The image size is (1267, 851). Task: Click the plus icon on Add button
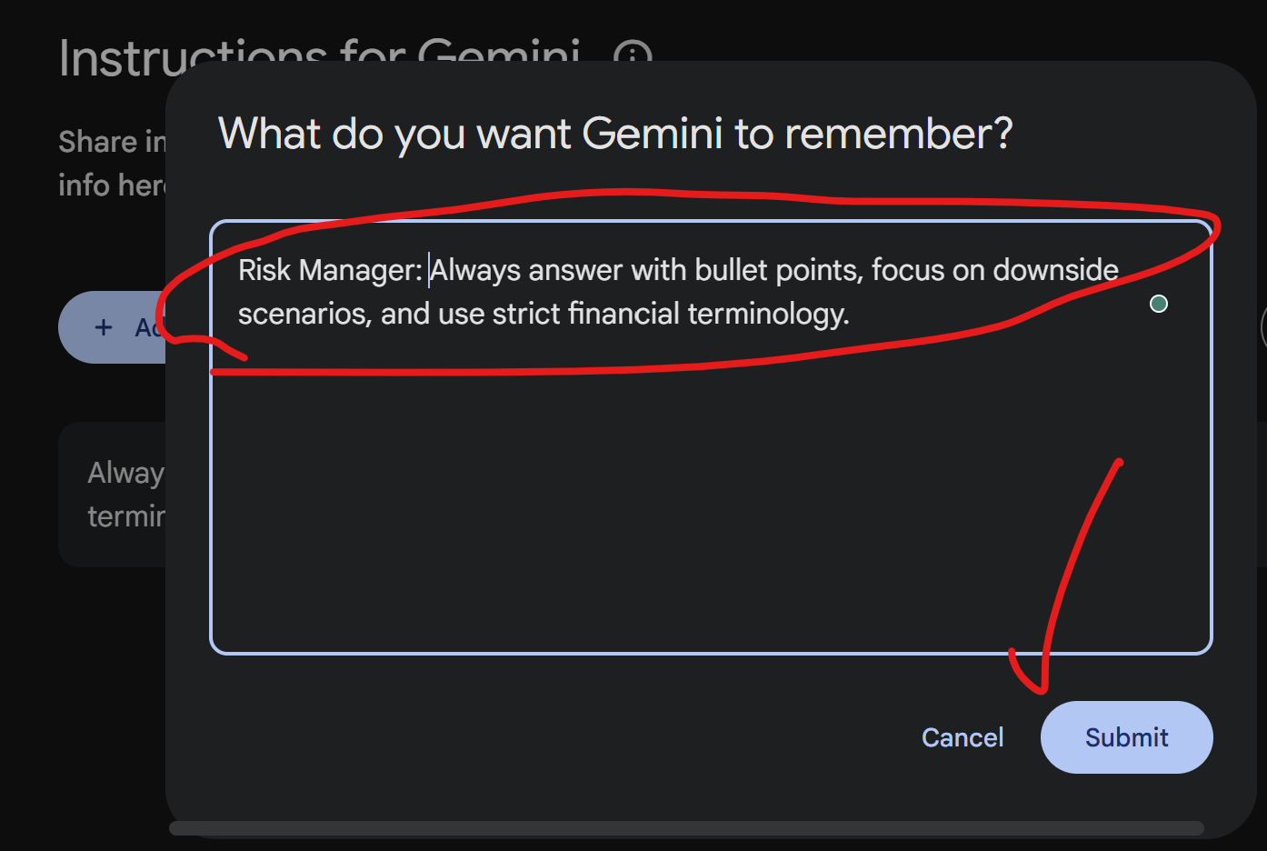pyautogui.click(x=104, y=327)
